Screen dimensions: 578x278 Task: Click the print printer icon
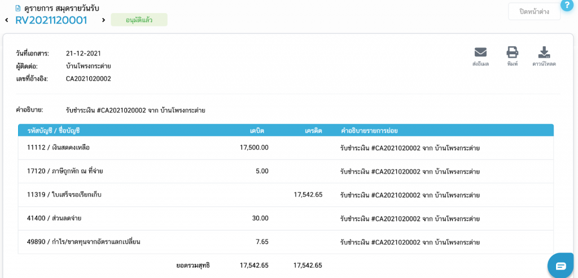point(512,53)
